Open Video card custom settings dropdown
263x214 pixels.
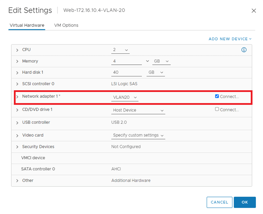click(x=138, y=135)
